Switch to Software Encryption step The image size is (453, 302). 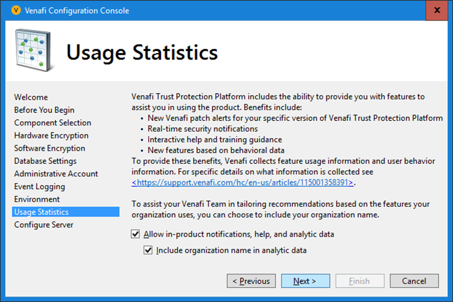[x=49, y=148]
